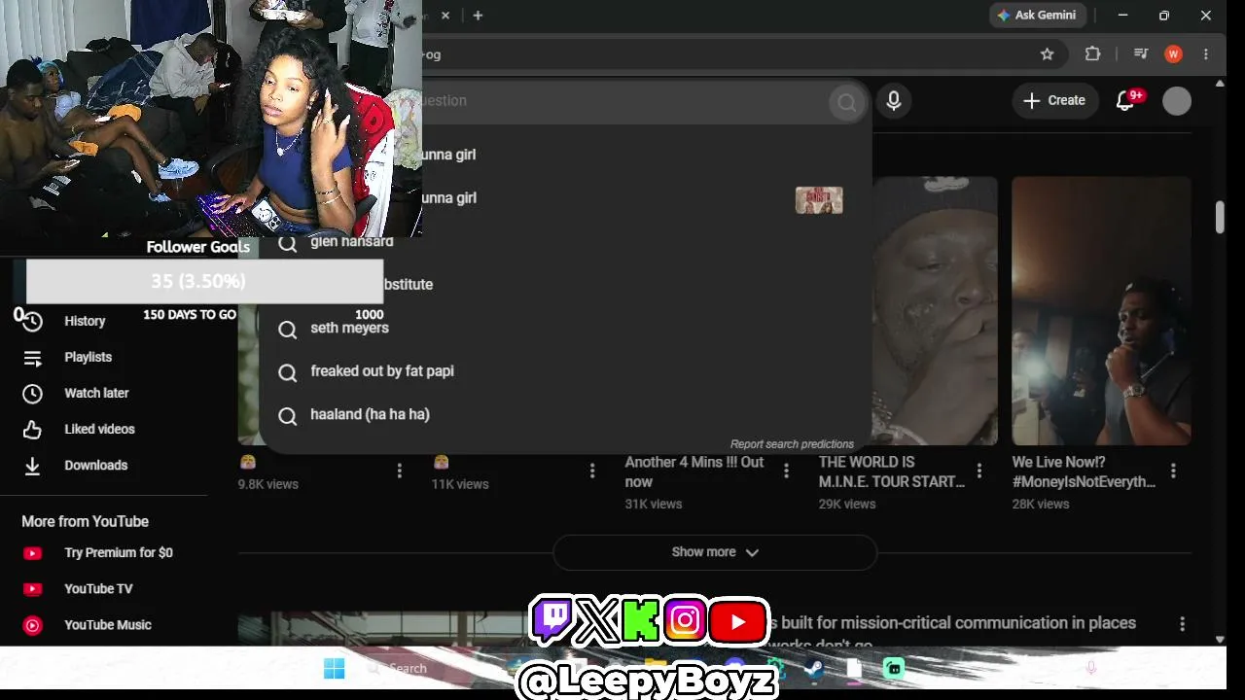Viewport: 1245px width, 700px height.
Task: Open the Windows Start menu
Action: click(x=334, y=668)
